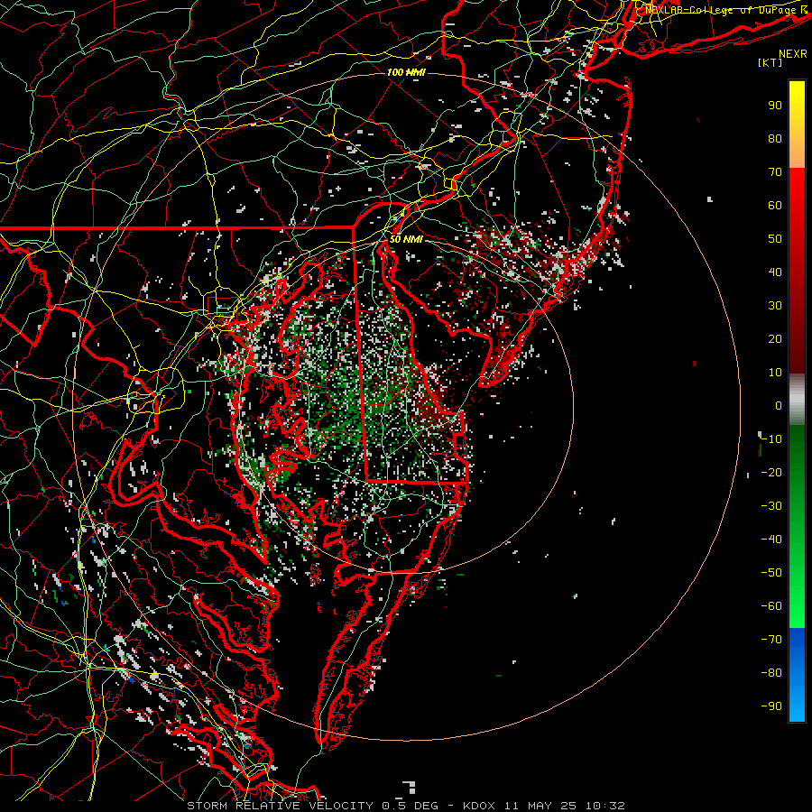
Task: Click the 10:32 timestamp
Action: click(x=605, y=806)
